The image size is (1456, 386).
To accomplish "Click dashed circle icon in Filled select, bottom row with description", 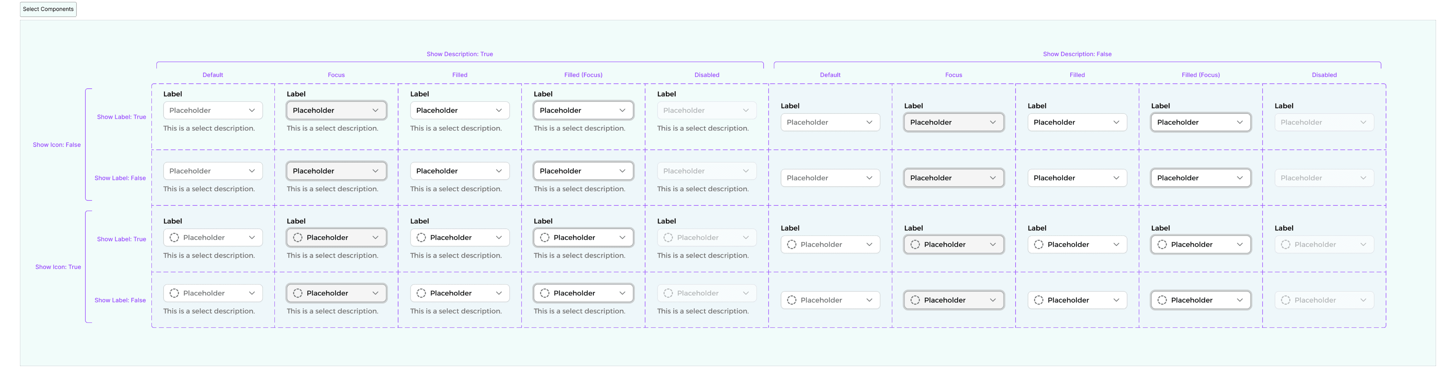I will click(421, 293).
